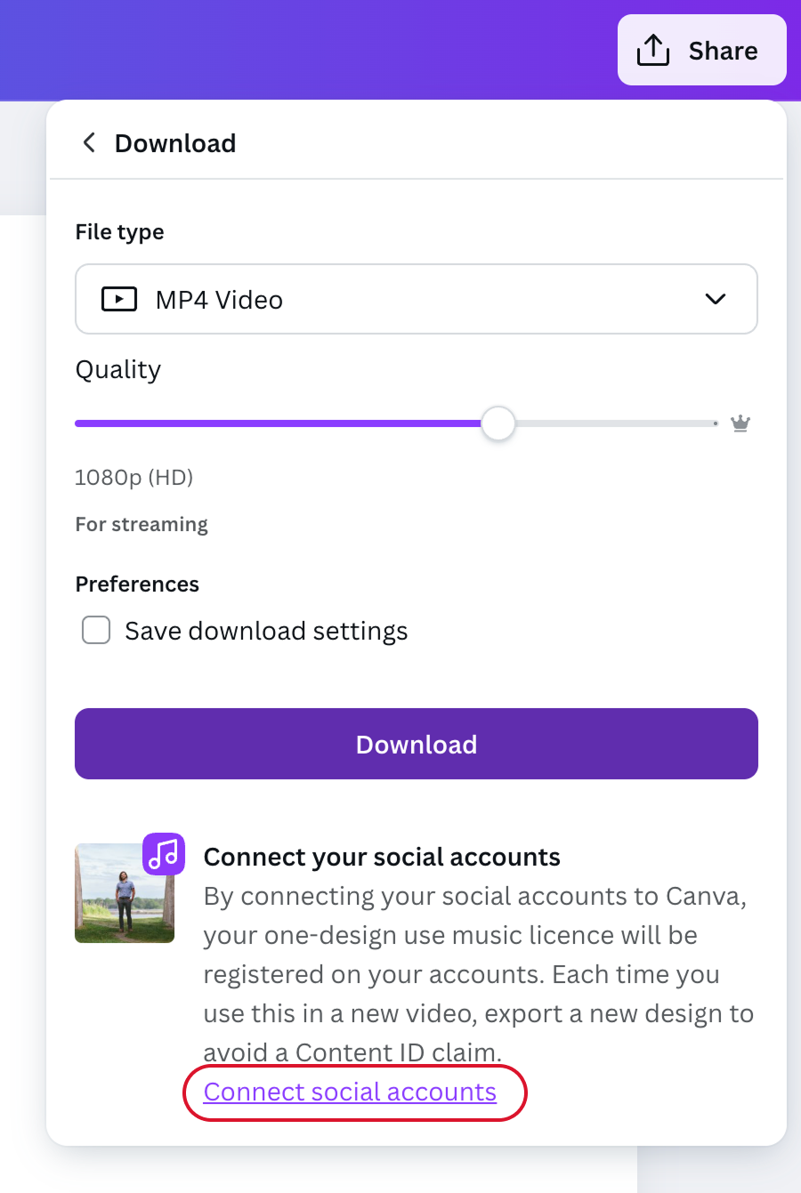Click the purple music note badge
Image resolution: width=801 pixels, height=1193 pixels.
pos(164,854)
